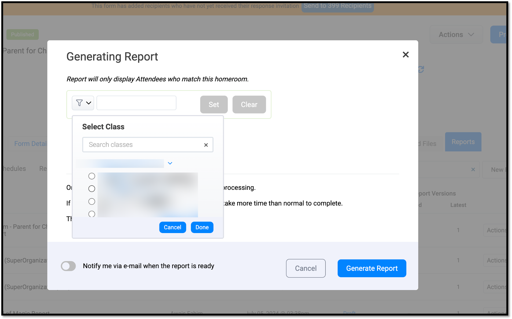
Task: Open the Form Details tab
Action: (x=31, y=144)
